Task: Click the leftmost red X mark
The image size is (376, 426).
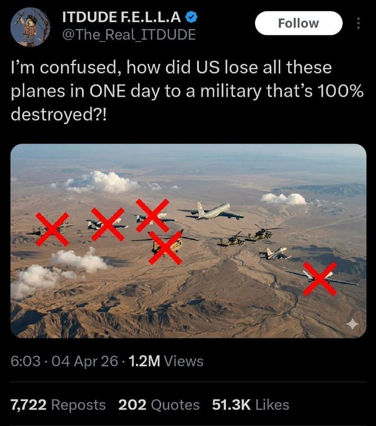Action: (x=52, y=229)
